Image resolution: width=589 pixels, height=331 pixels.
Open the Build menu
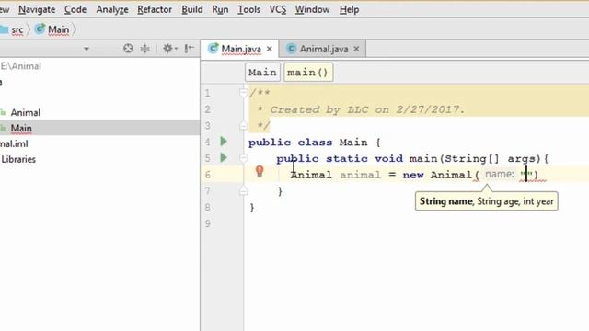(x=192, y=9)
